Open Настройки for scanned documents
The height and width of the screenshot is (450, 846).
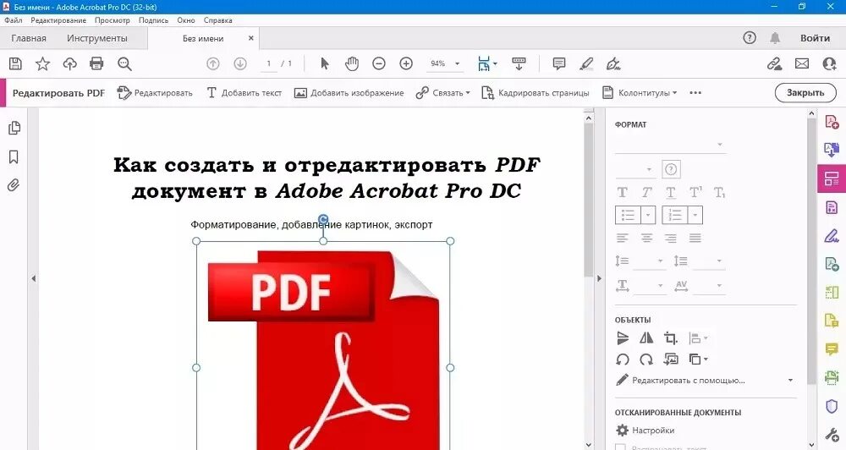(645, 430)
